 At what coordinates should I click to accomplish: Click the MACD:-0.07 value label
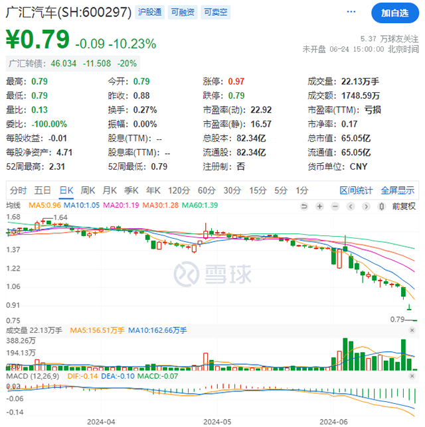tap(157, 376)
